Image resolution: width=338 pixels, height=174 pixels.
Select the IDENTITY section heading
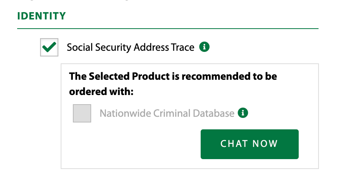click(x=42, y=16)
